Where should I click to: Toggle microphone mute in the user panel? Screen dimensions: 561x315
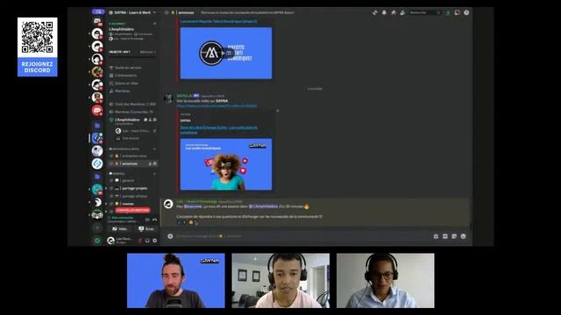140,241
